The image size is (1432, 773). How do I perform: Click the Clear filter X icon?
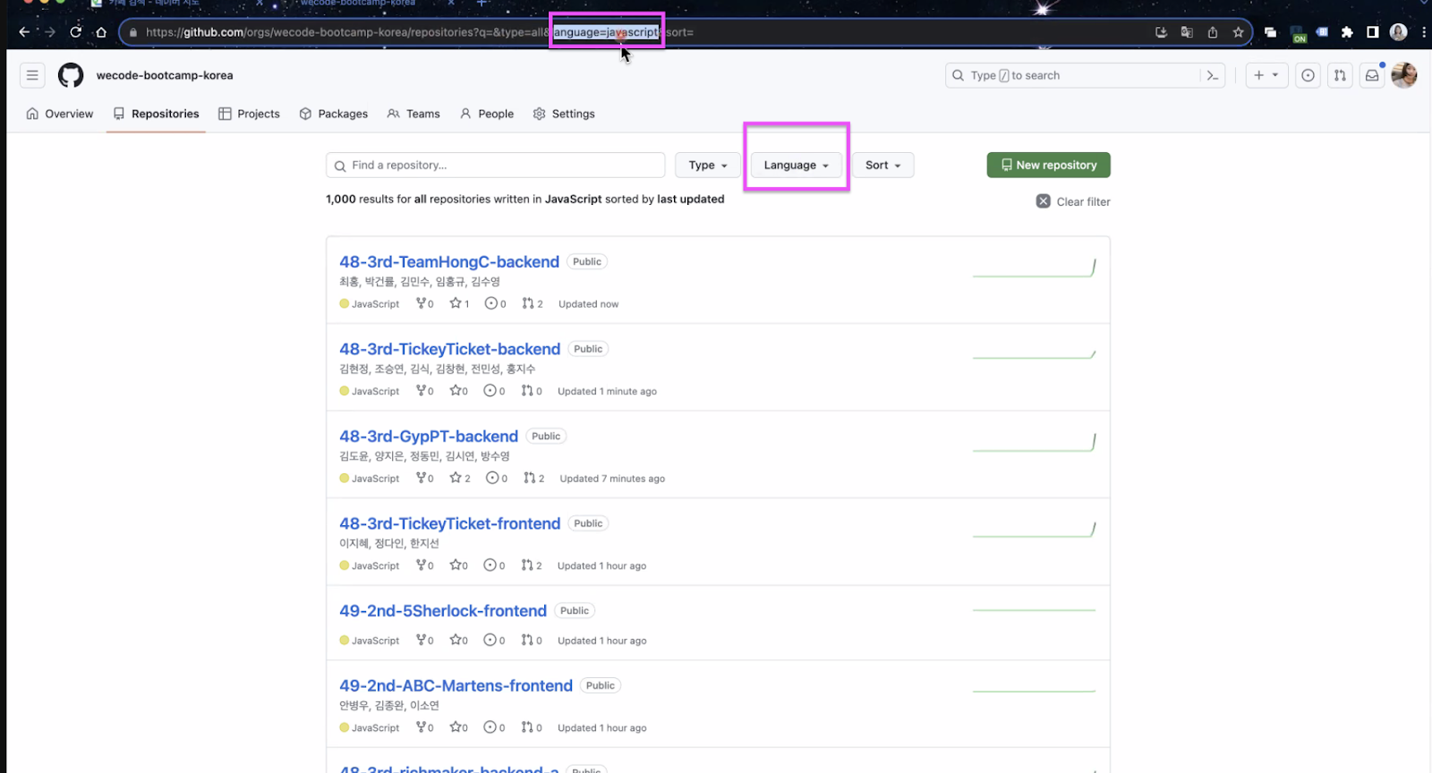point(1044,201)
